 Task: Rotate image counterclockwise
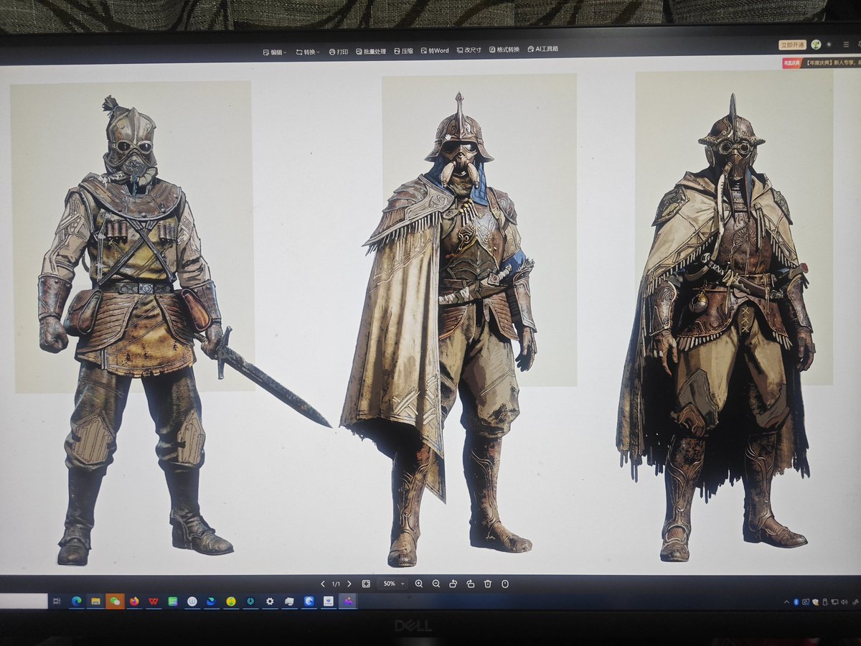click(x=453, y=584)
